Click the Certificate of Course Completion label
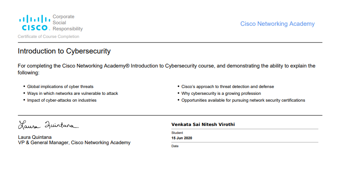 (48, 36)
